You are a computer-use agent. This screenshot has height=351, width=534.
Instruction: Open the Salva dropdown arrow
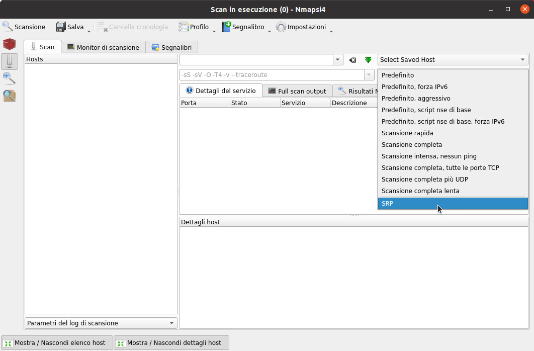pos(89,31)
